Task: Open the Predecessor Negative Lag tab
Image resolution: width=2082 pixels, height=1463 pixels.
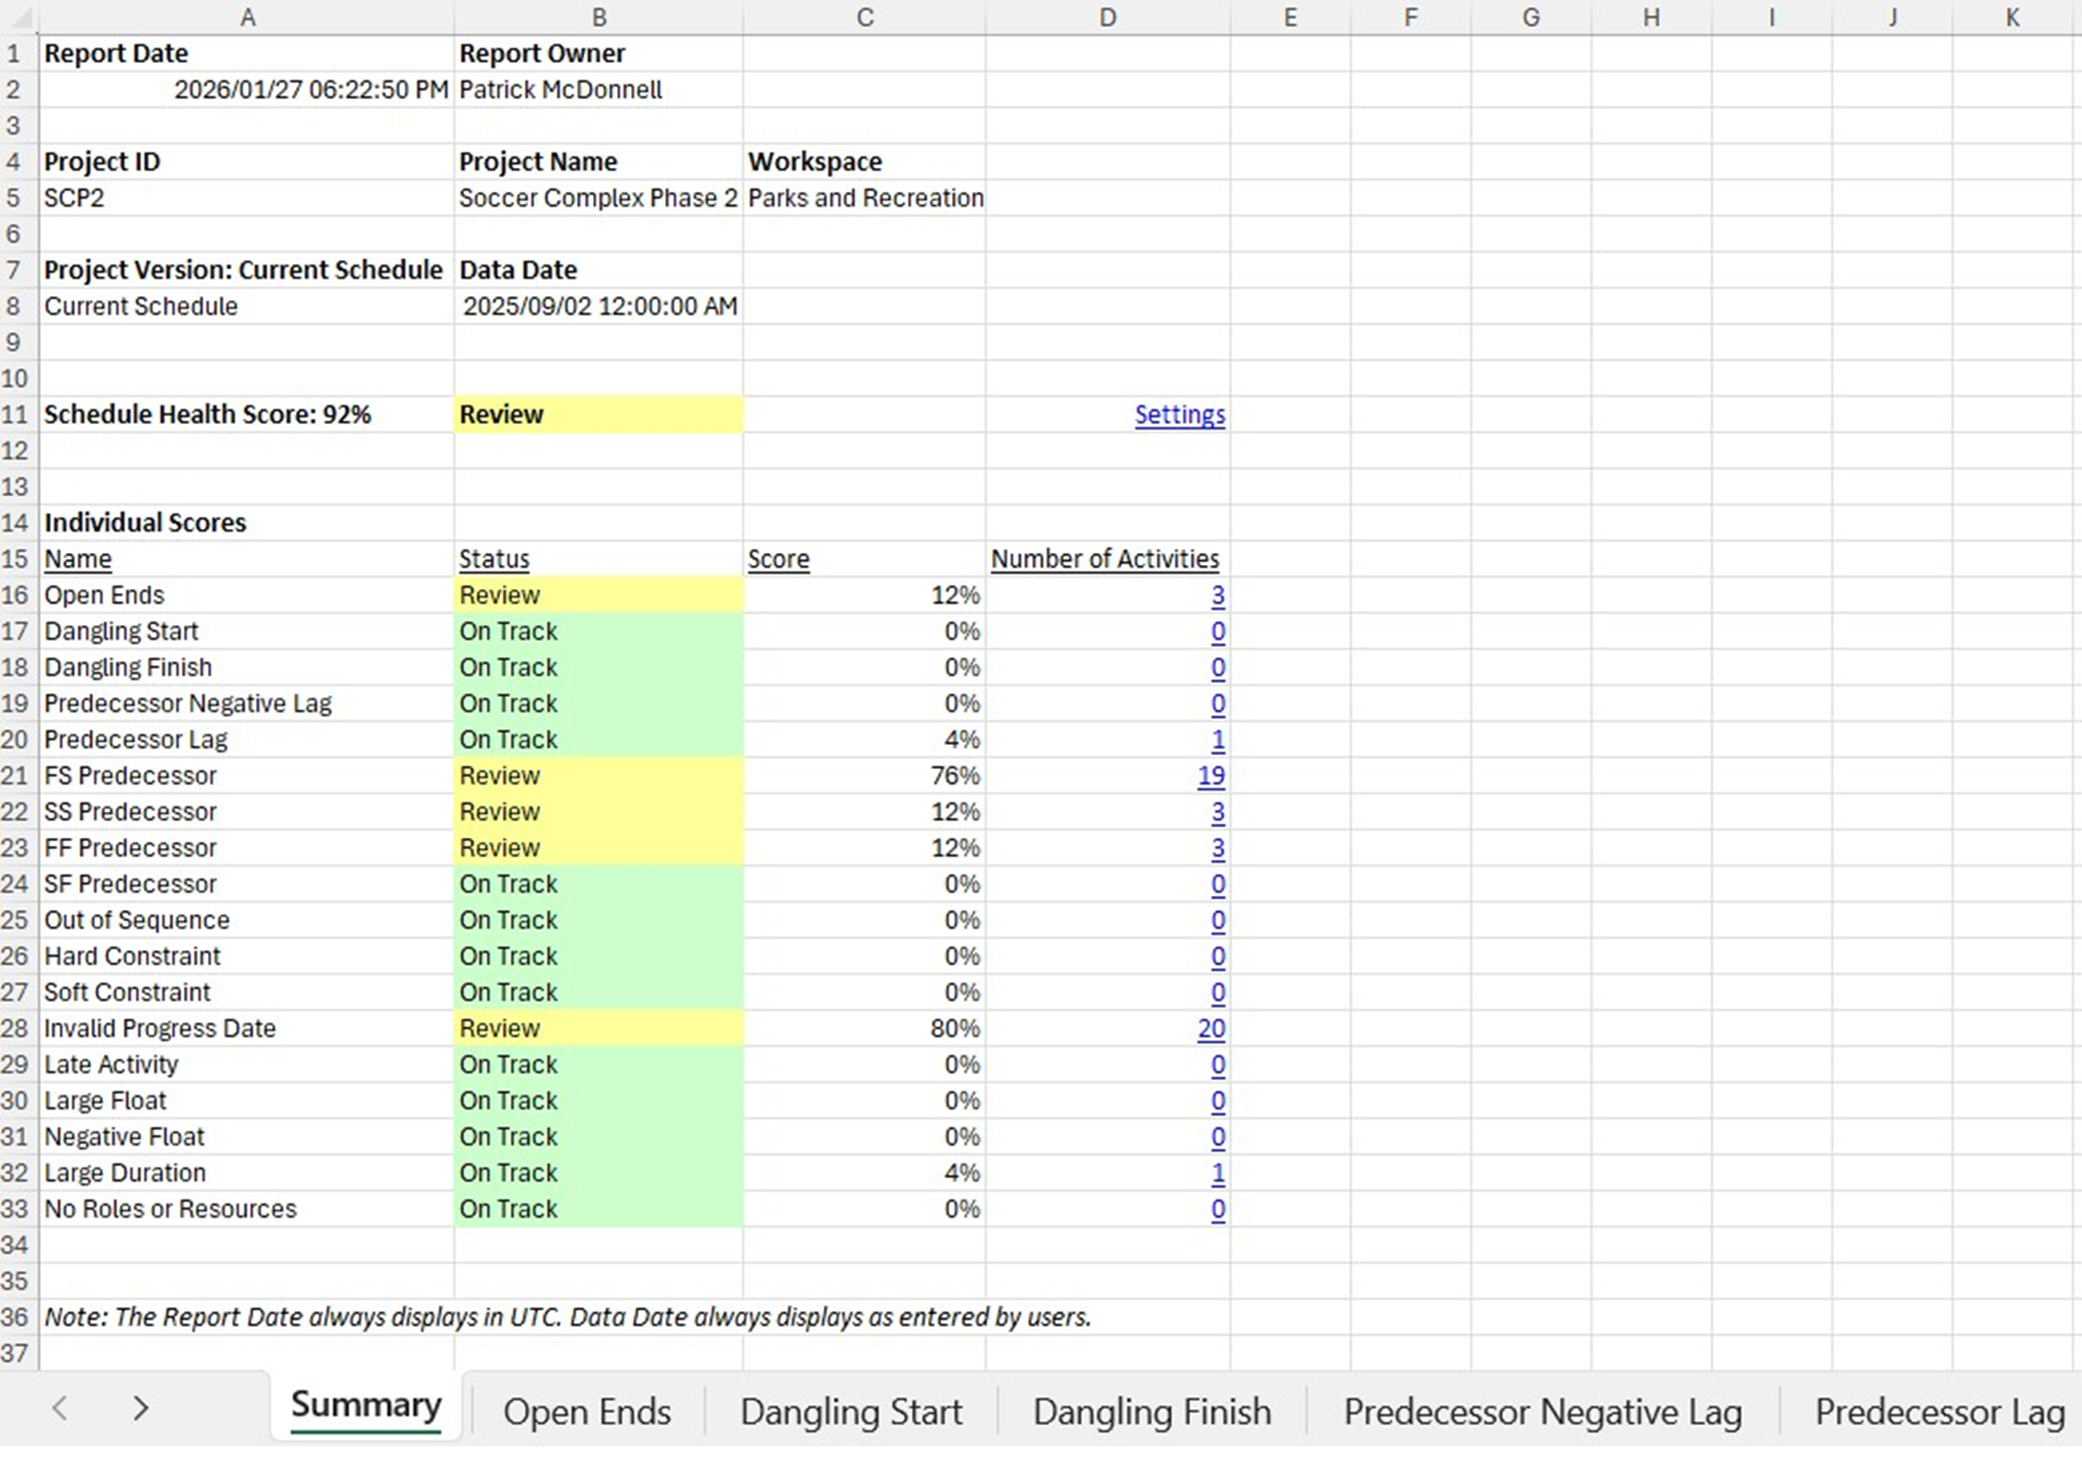Action: tap(1542, 1412)
